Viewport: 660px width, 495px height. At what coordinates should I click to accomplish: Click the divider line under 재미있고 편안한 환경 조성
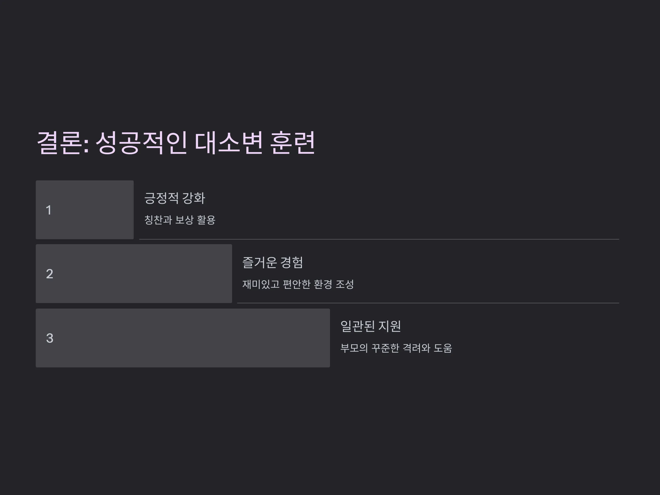pyautogui.click(x=428, y=303)
